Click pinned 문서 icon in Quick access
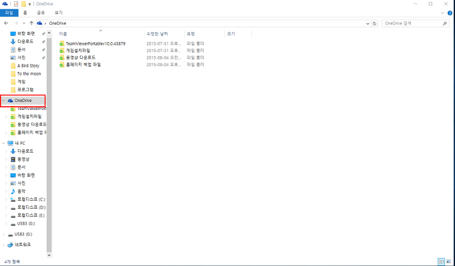Screen dimensions: 455x266 [x=13, y=50]
